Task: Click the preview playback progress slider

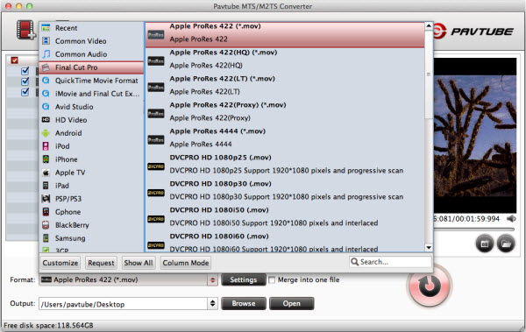Action: (x=473, y=230)
